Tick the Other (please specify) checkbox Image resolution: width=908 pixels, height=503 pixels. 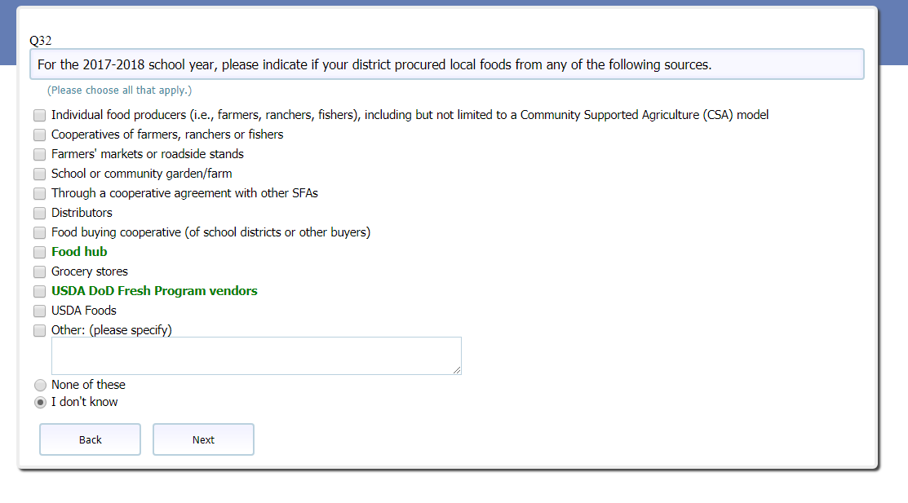[x=40, y=330]
